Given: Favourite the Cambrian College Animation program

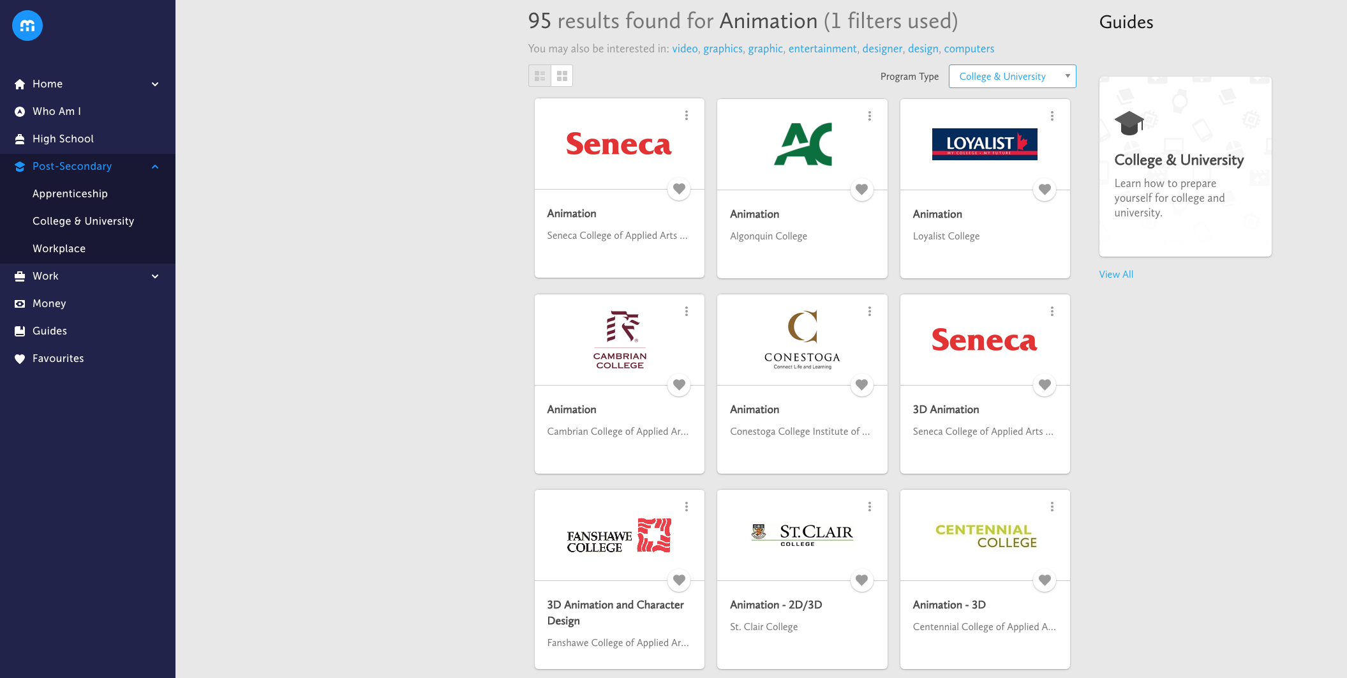Looking at the screenshot, I should 679,385.
